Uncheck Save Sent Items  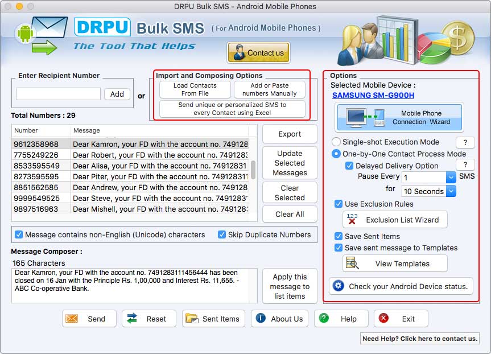tap(338, 236)
